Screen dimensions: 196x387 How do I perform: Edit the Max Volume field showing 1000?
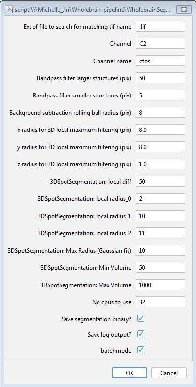161,285
